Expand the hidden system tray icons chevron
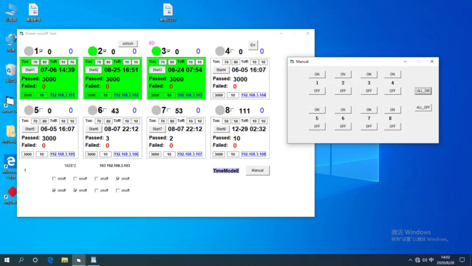The width and height of the screenshot is (472, 266). point(410,260)
